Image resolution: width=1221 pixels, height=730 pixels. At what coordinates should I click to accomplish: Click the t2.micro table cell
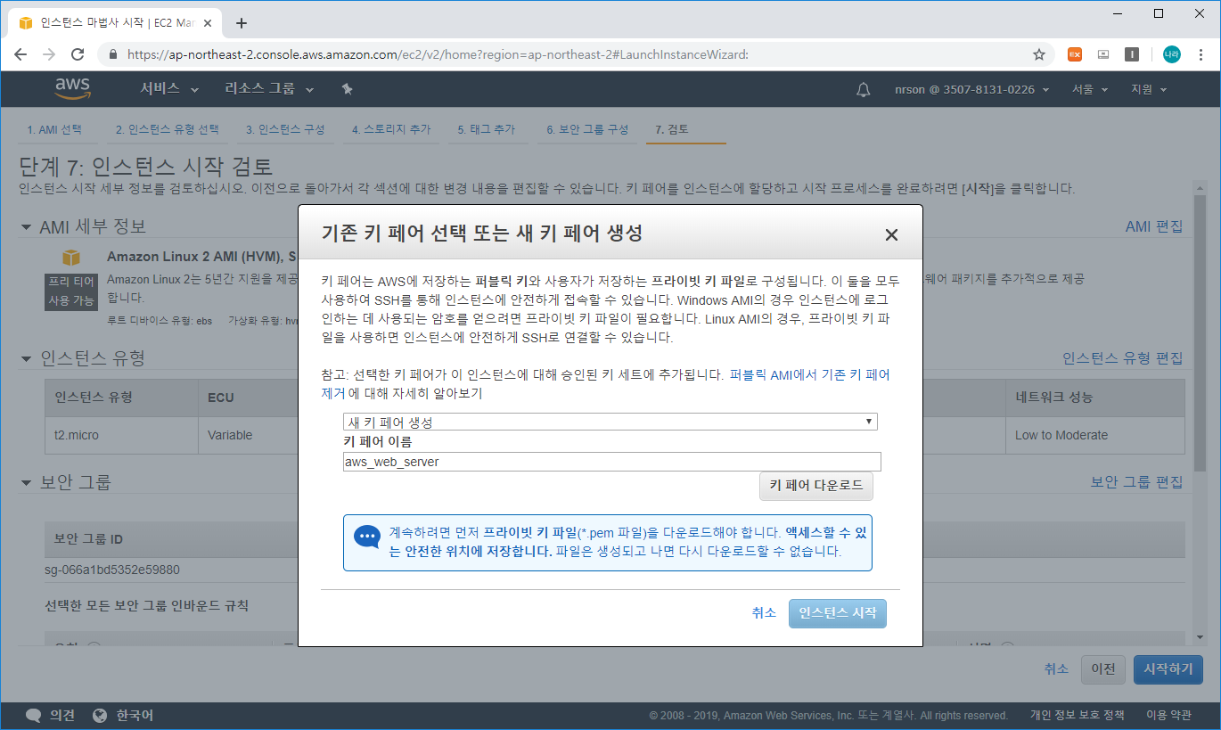point(121,435)
